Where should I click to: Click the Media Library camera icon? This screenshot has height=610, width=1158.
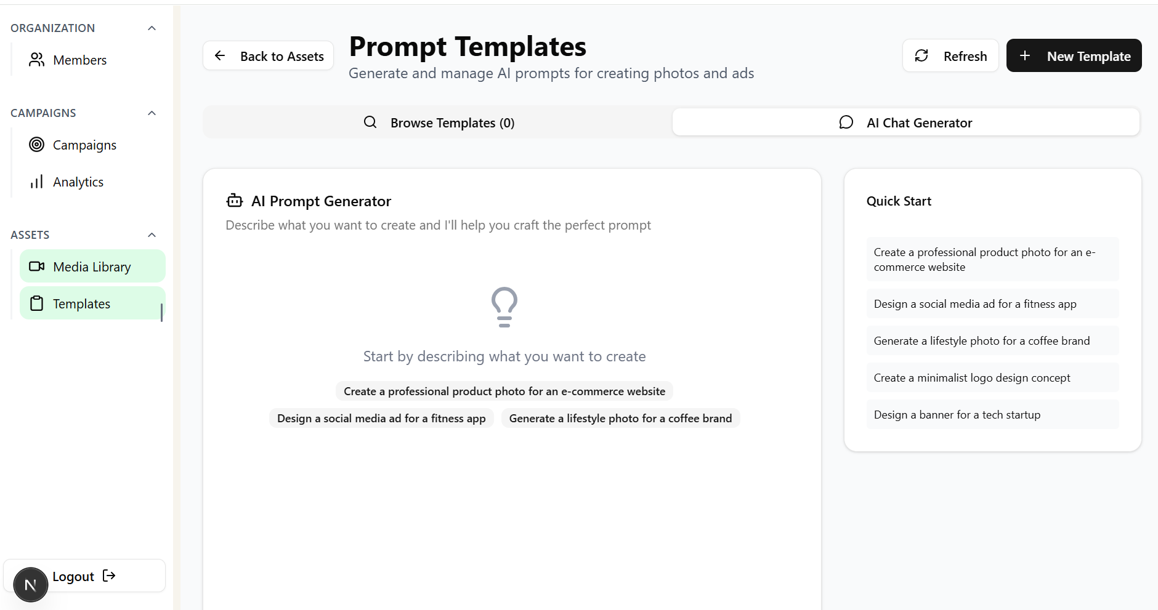36,267
